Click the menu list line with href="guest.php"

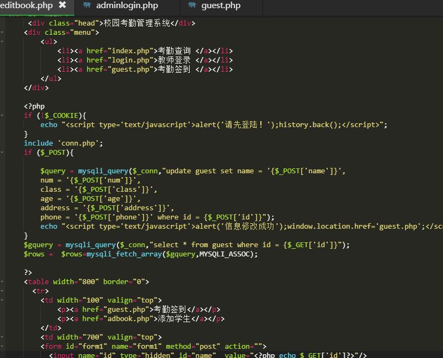145,70
